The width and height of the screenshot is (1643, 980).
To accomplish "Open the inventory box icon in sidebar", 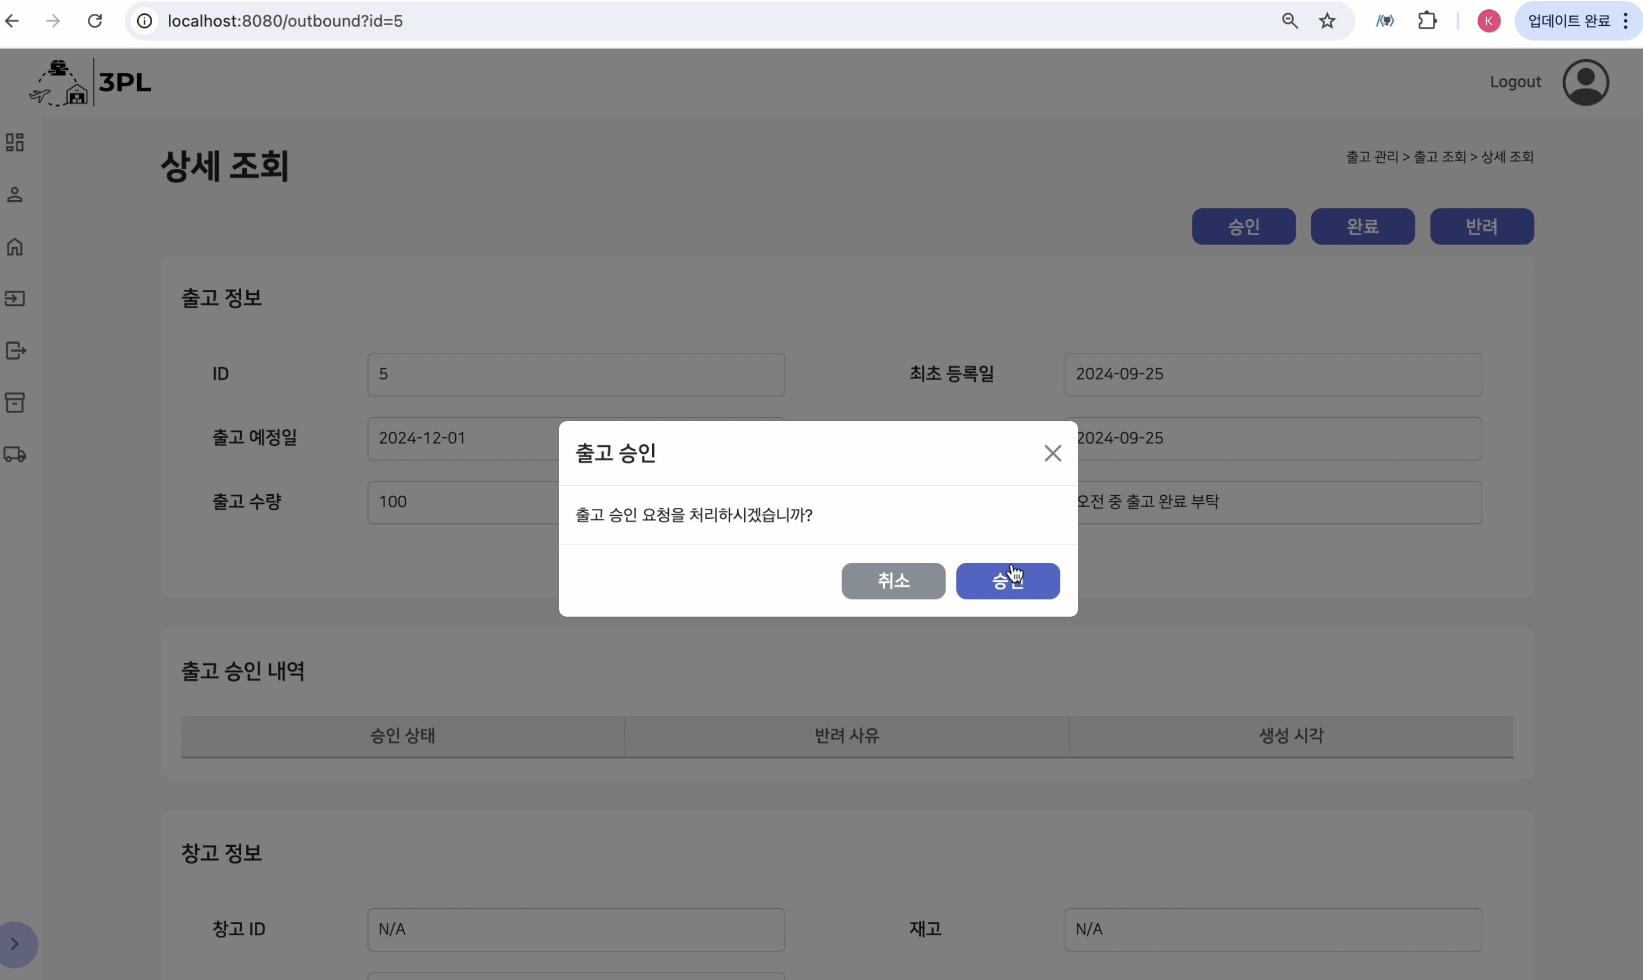I will click(14, 402).
